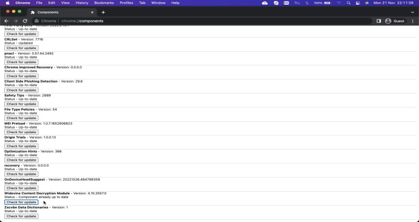This screenshot has width=419, height=222.
Task: Close the Components tab
Action: pos(92,12)
